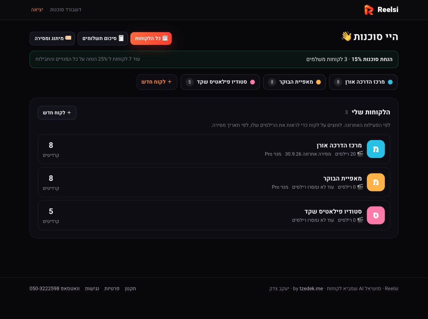428x319 pixels.
Task: Click the Reelsi brand name text
Action: tap(388, 10)
